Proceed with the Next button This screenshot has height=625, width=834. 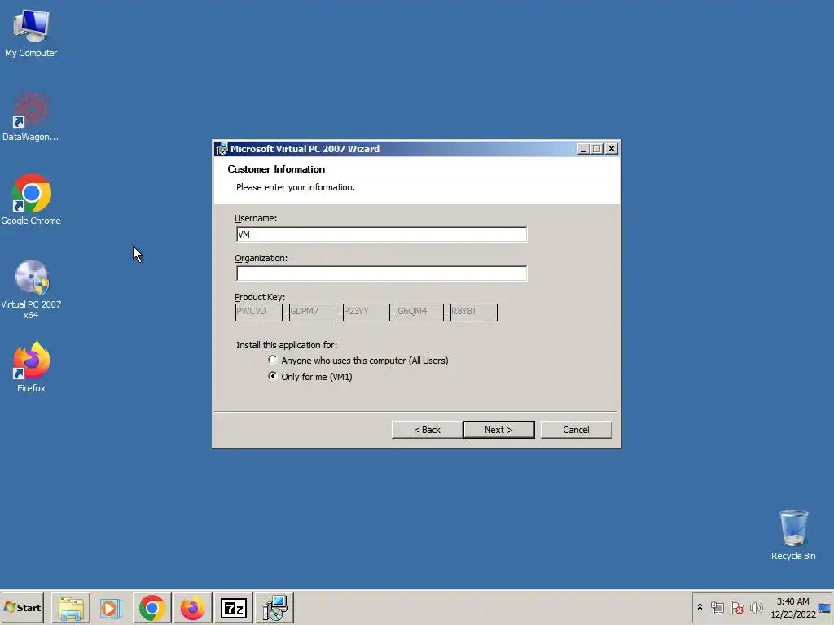(498, 430)
